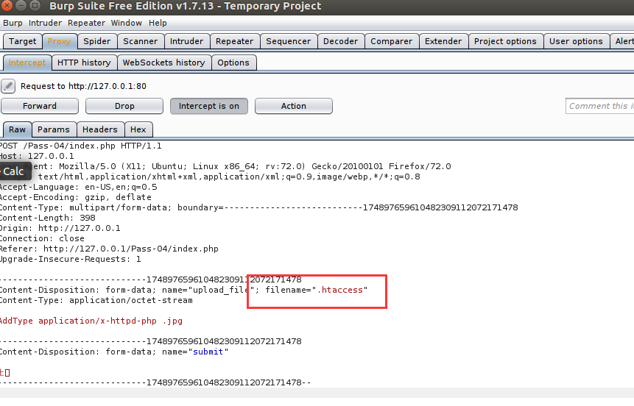Open the Help menu

[x=158, y=23]
